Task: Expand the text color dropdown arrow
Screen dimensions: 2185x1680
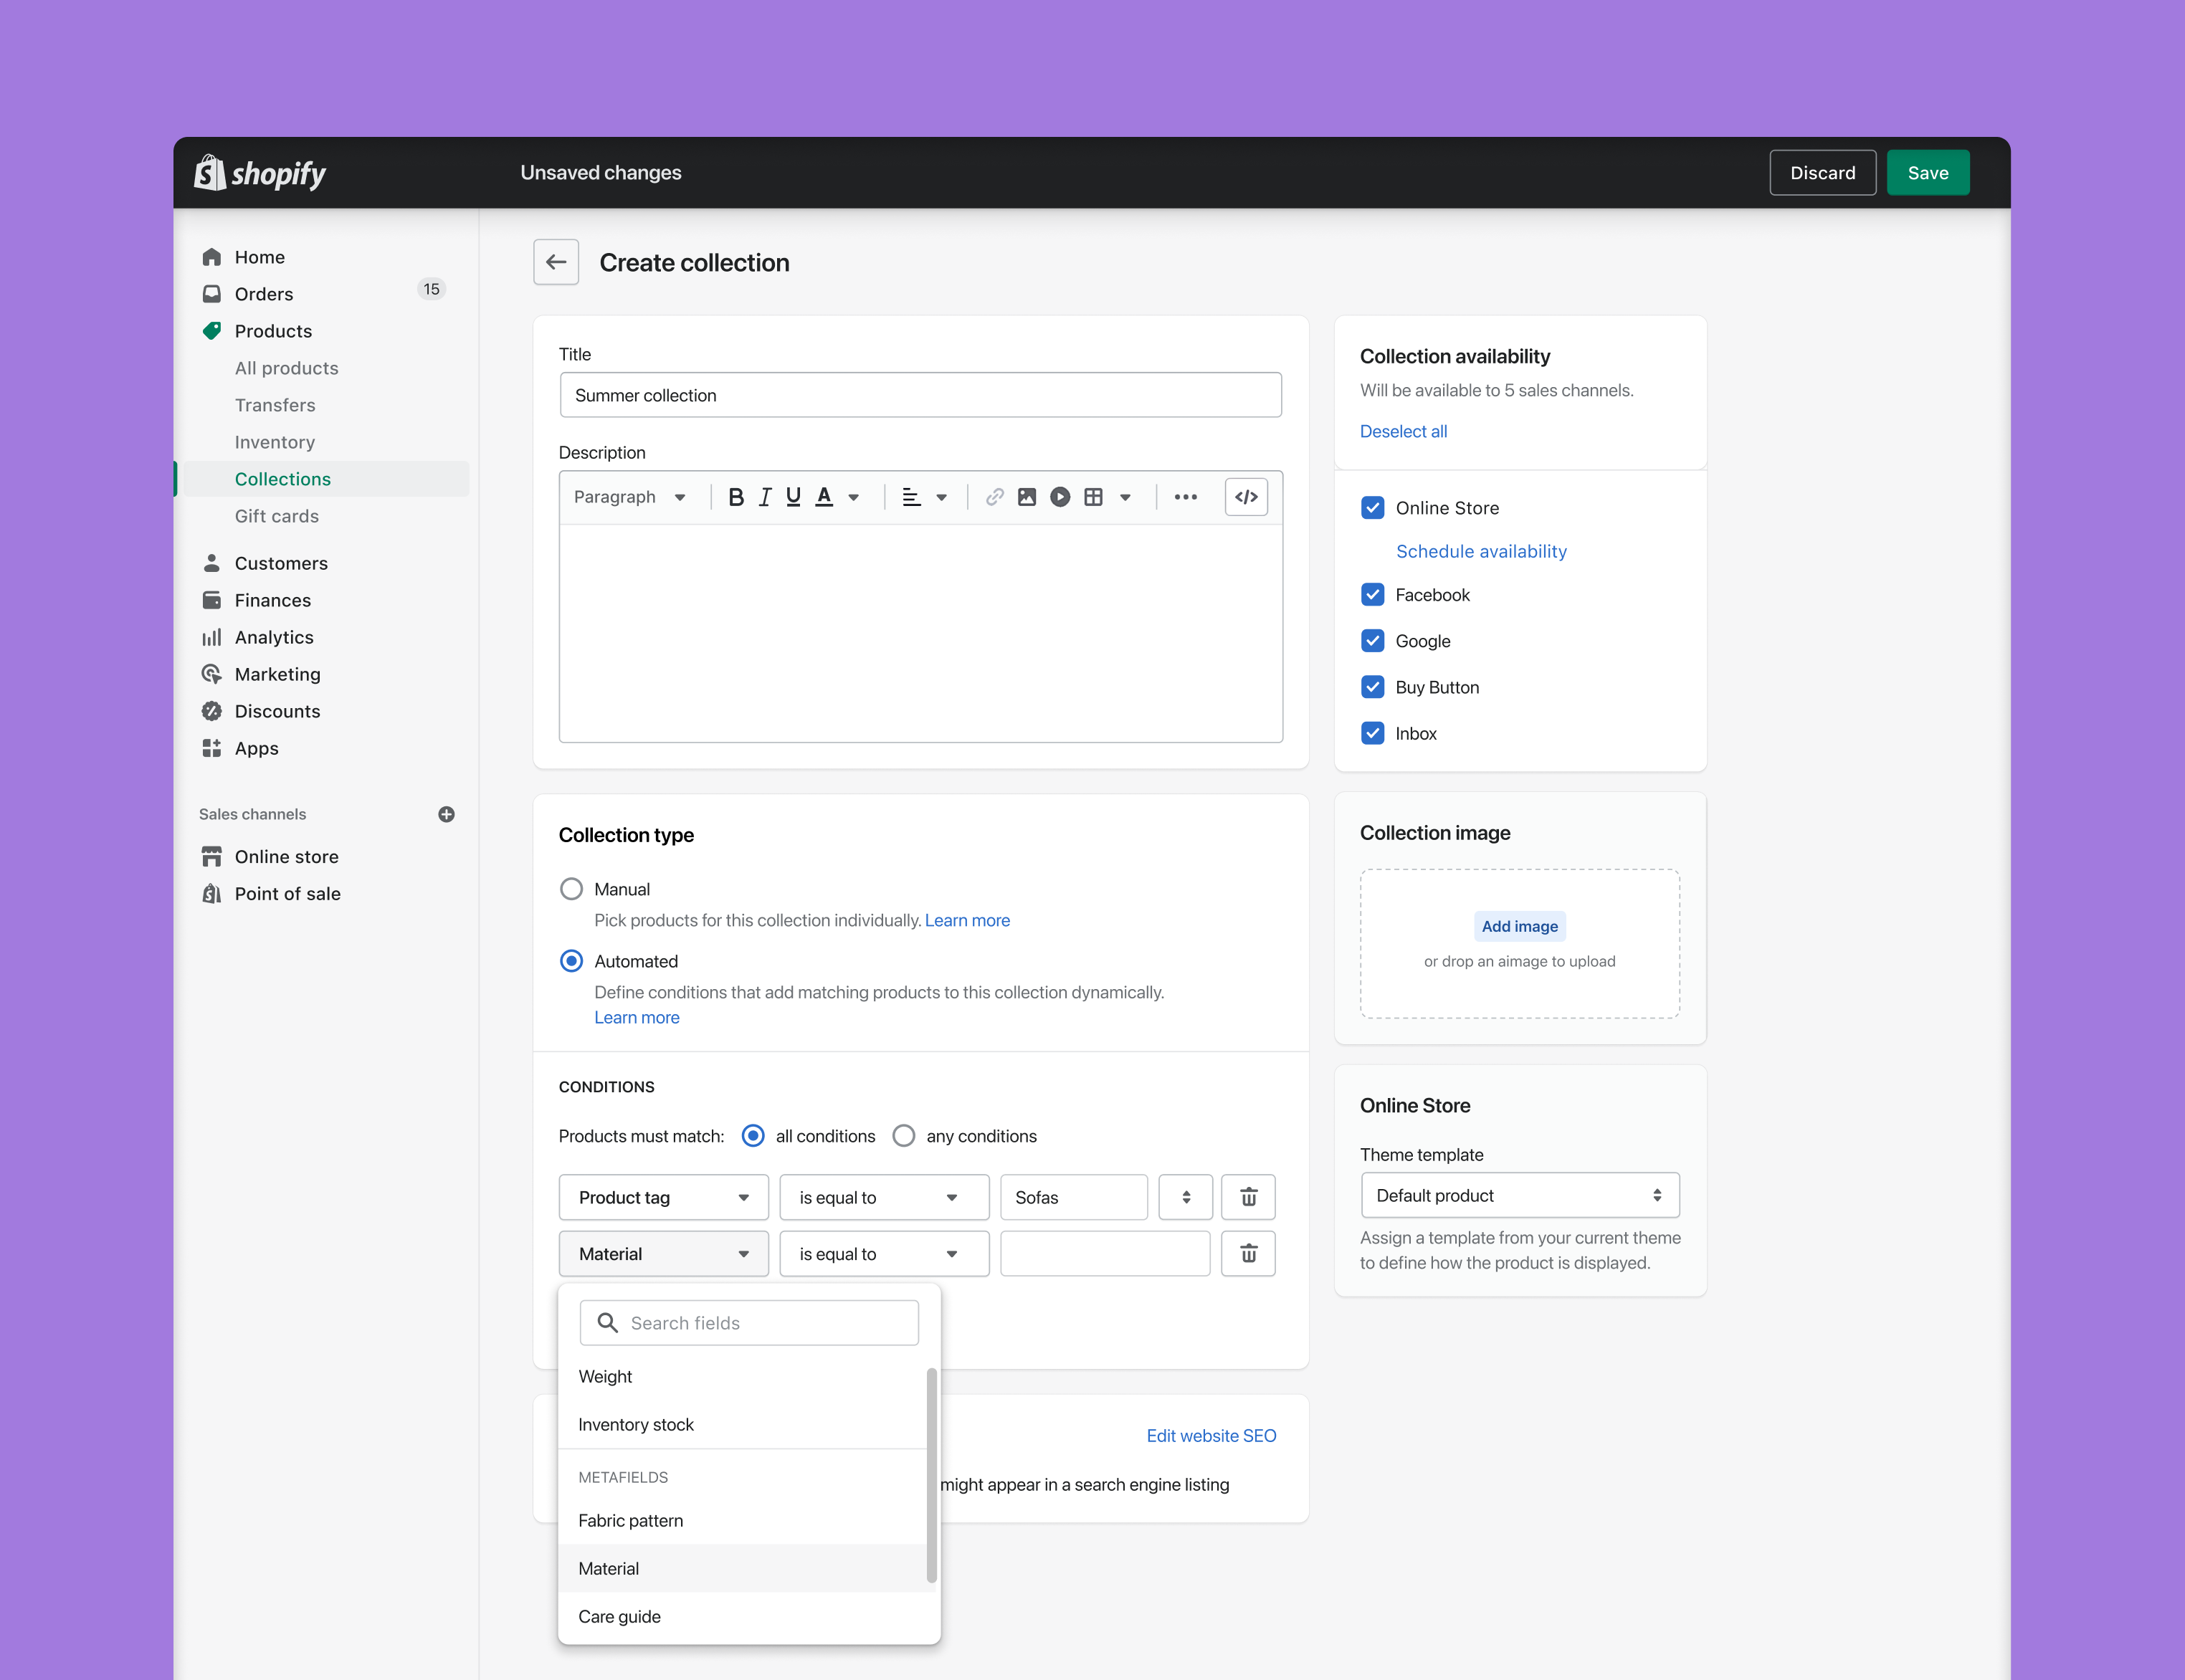Action: point(854,497)
